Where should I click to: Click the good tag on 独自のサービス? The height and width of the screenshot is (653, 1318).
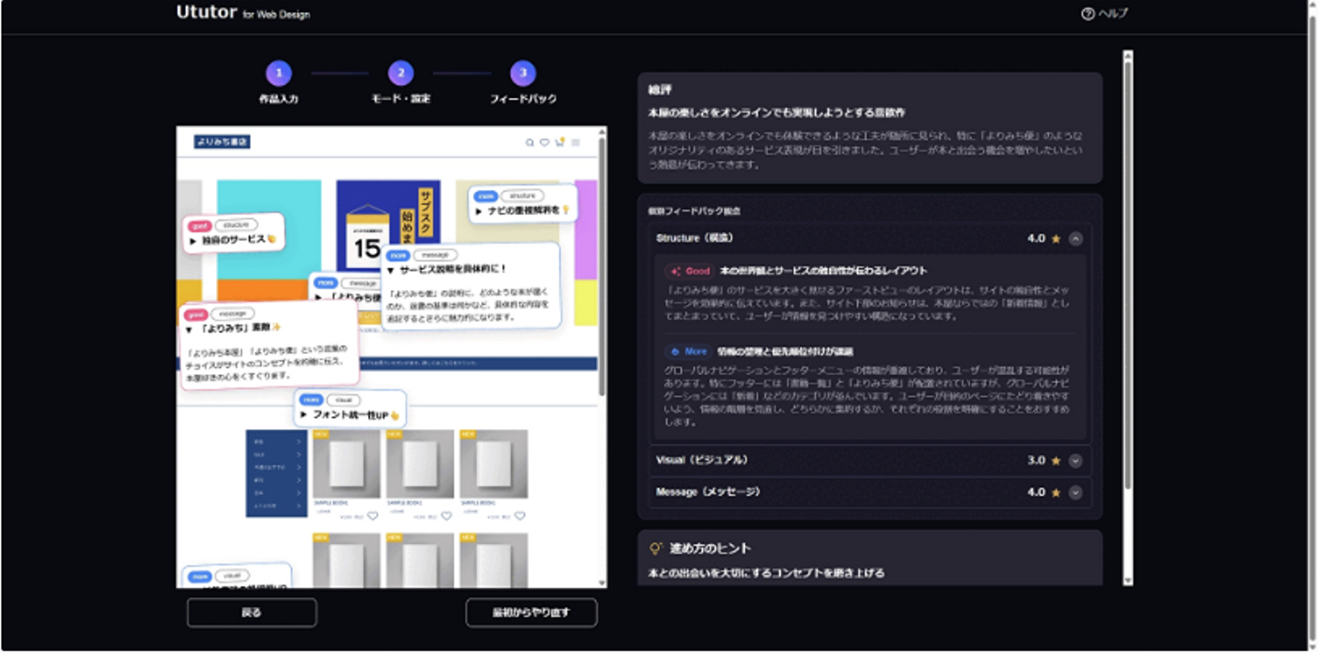point(199,225)
